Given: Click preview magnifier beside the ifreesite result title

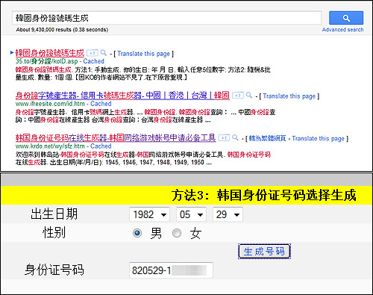Looking at the screenshot, I should click(x=249, y=95).
